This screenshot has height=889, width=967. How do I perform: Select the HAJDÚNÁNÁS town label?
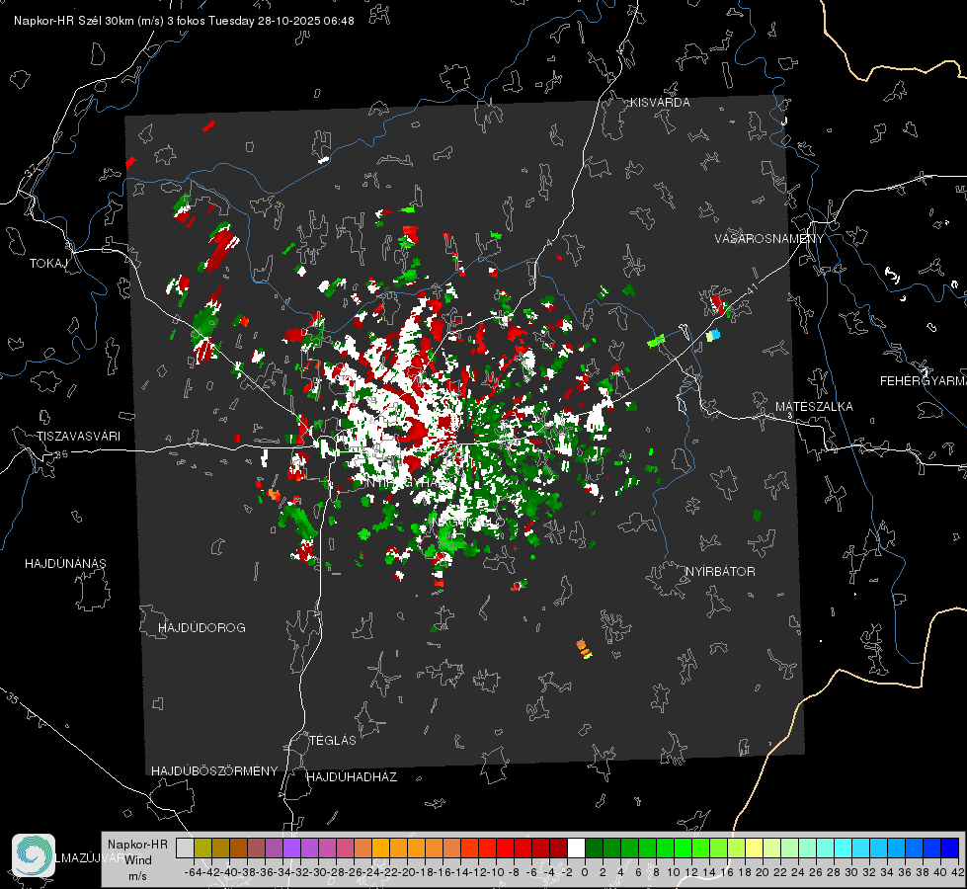point(65,563)
